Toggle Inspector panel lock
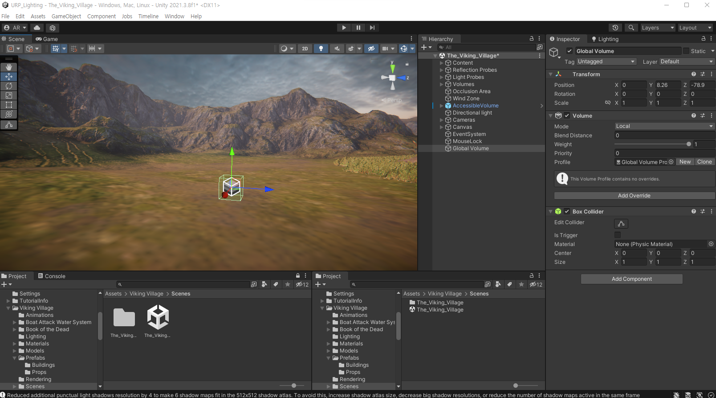The image size is (716, 398). coord(704,39)
